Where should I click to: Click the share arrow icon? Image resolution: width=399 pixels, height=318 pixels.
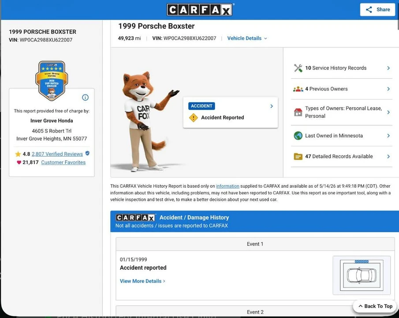coord(369,10)
